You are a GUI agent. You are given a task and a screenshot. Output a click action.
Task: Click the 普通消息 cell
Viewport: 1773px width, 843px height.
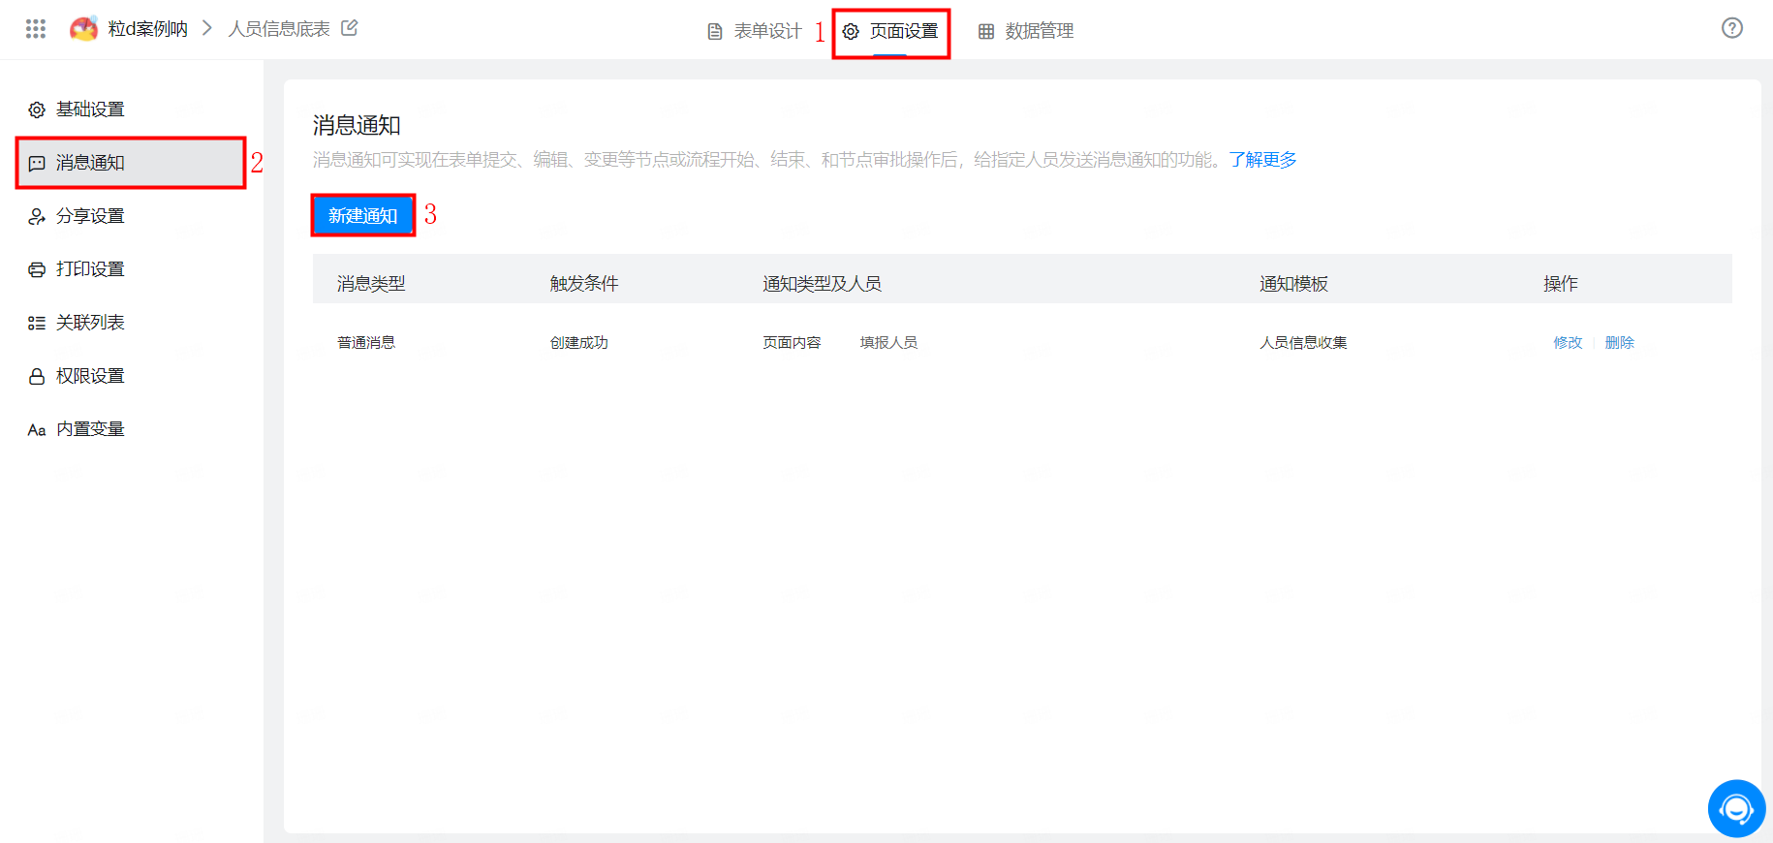click(366, 342)
